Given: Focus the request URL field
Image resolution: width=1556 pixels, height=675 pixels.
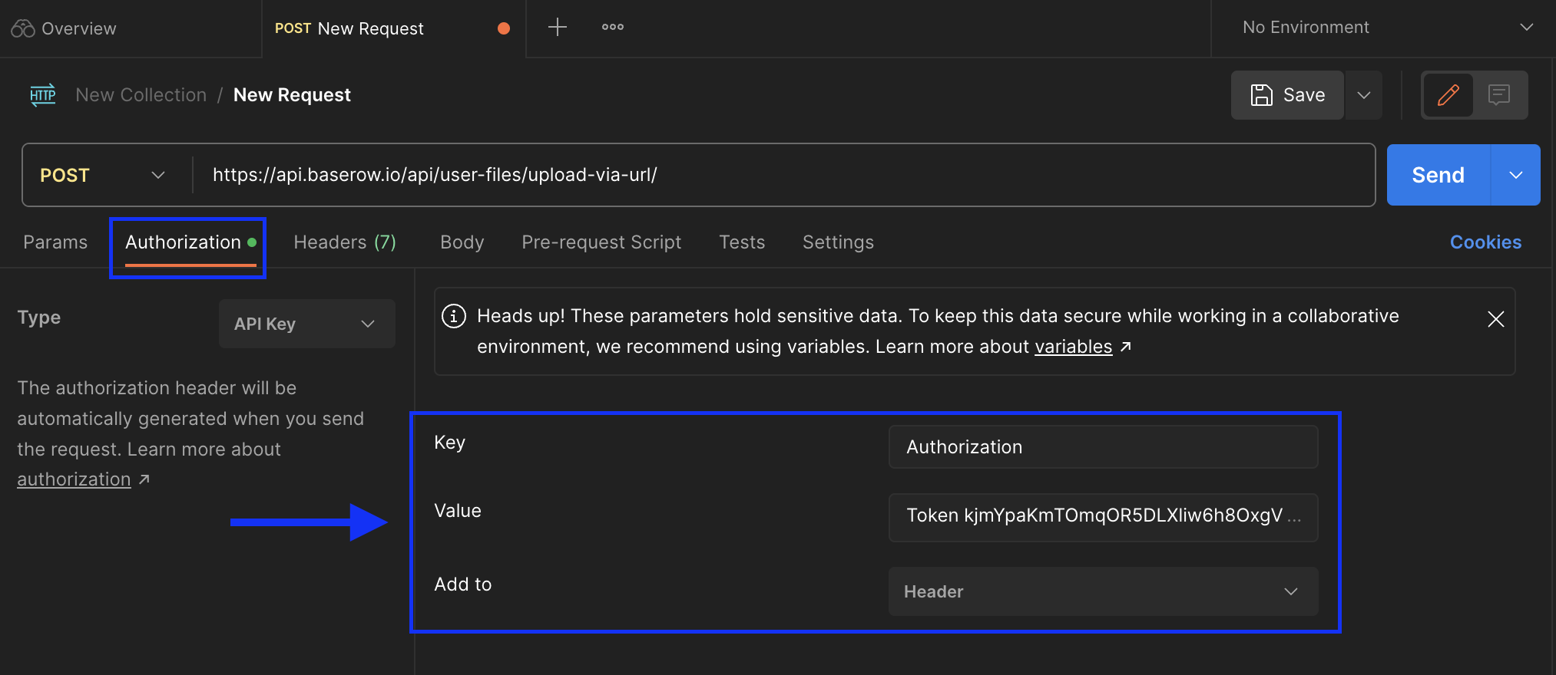Looking at the screenshot, I should (783, 175).
